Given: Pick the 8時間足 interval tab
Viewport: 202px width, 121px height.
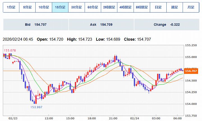Looking at the screenshot, I should [x=142, y=8].
